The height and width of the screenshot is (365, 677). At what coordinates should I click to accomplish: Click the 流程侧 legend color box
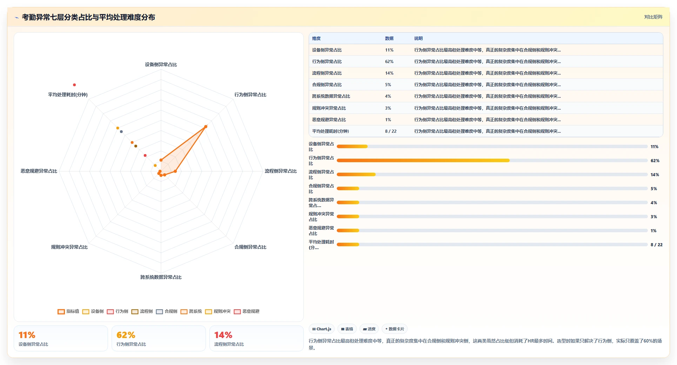135,311
